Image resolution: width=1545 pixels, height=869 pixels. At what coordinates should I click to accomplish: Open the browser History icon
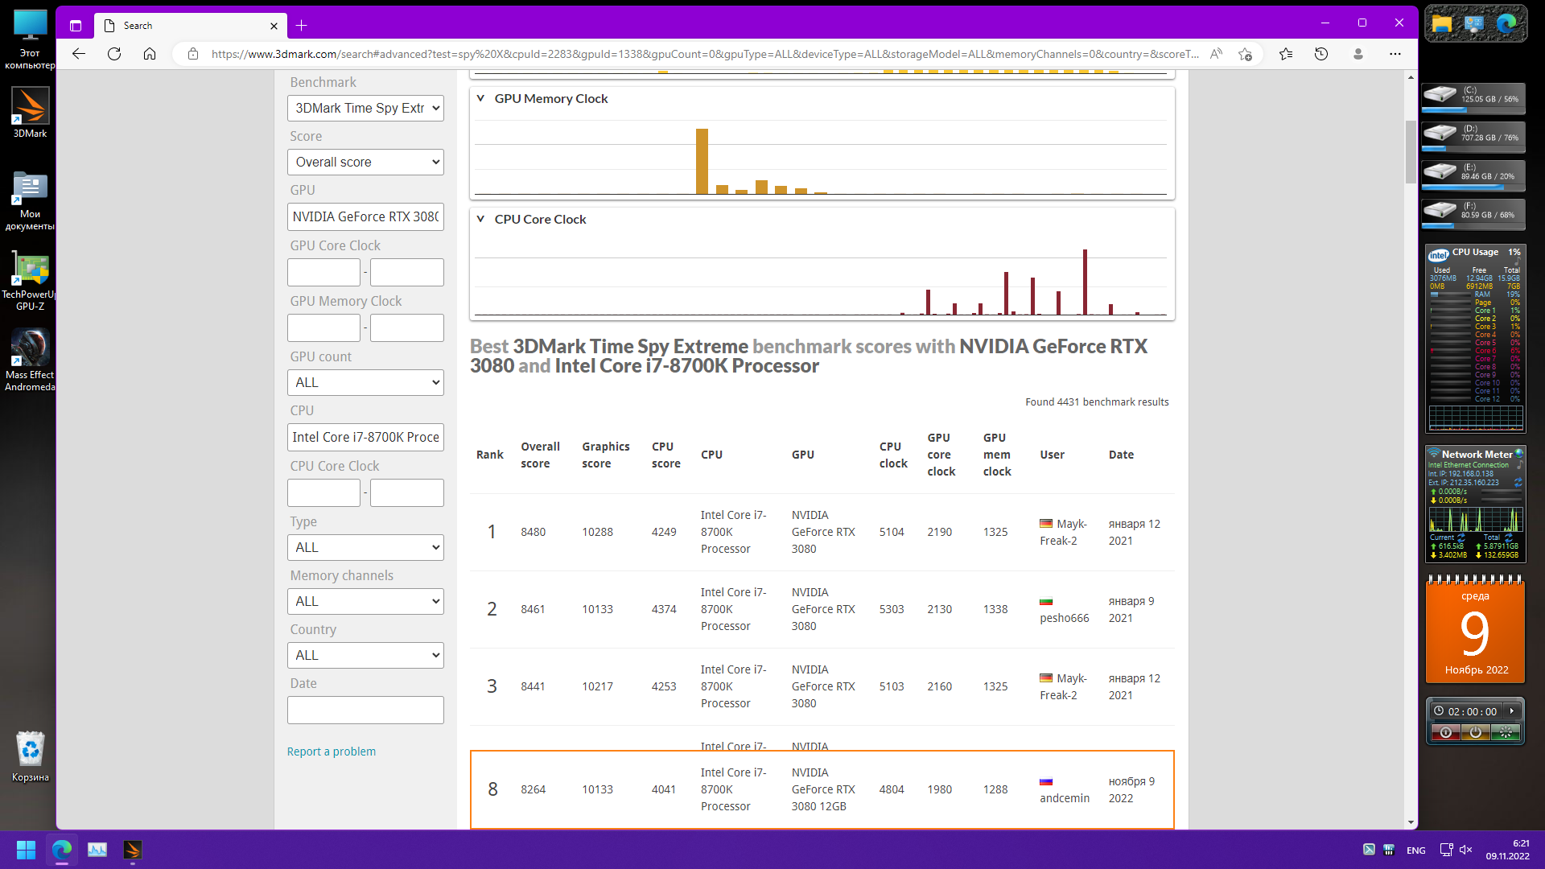coord(1321,54)
